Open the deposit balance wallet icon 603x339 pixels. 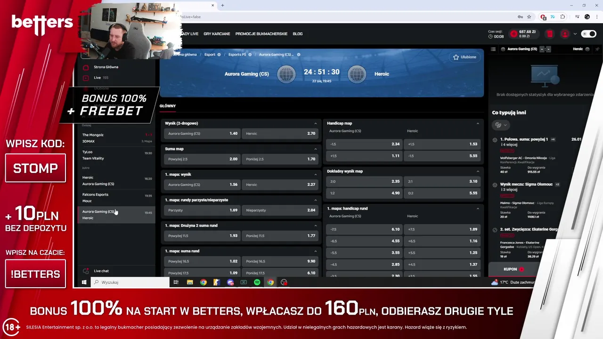point(513,34)
